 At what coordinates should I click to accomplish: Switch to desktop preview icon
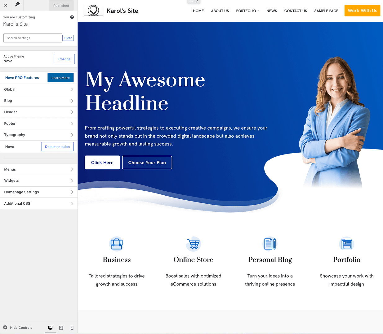pyautogui.click(x=50, y=327)
